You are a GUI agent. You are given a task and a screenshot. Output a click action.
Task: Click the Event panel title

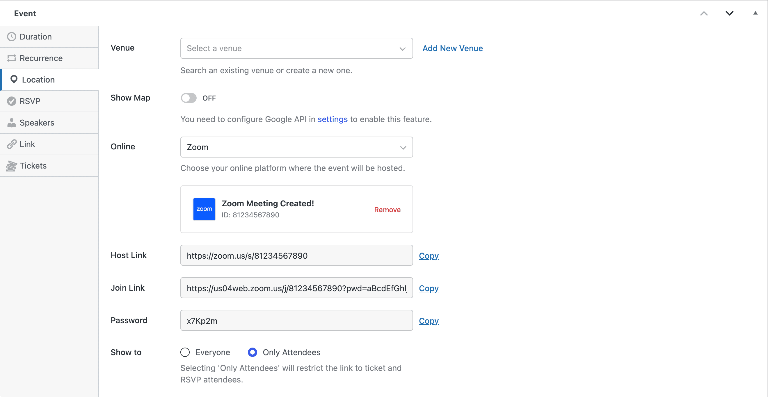pos(25,13)
